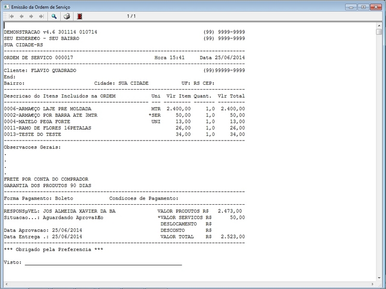Image resolution: width=386 pixels, height=289 pixels.
Task: Open the title bar system icon
Action: (x=5, y=6)
